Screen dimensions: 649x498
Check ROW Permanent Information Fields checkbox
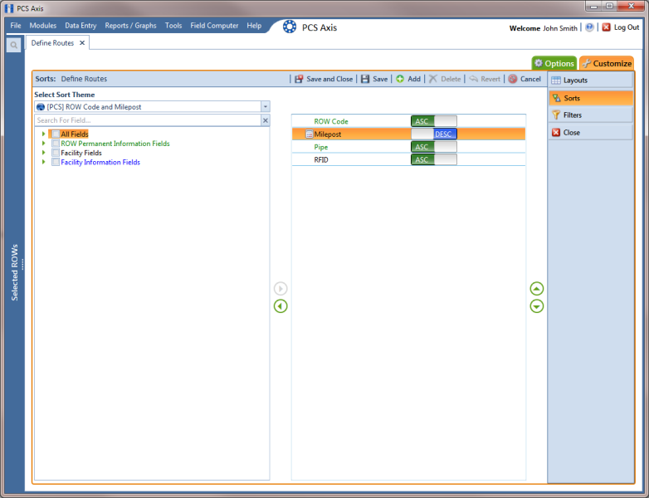(x=56, y=144)
